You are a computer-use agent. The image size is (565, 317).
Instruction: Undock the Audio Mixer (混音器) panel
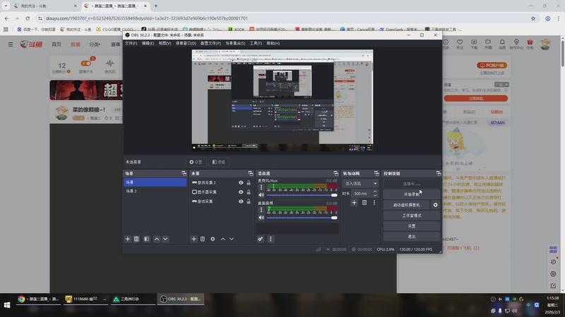click(x=336, y=173)
